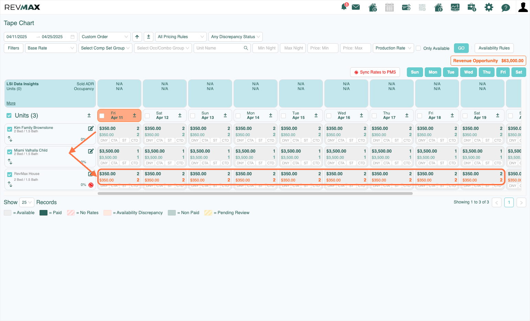Select the Mon day filter
The width and height of the screenshot is (530, 321).
tap(433, 72)
